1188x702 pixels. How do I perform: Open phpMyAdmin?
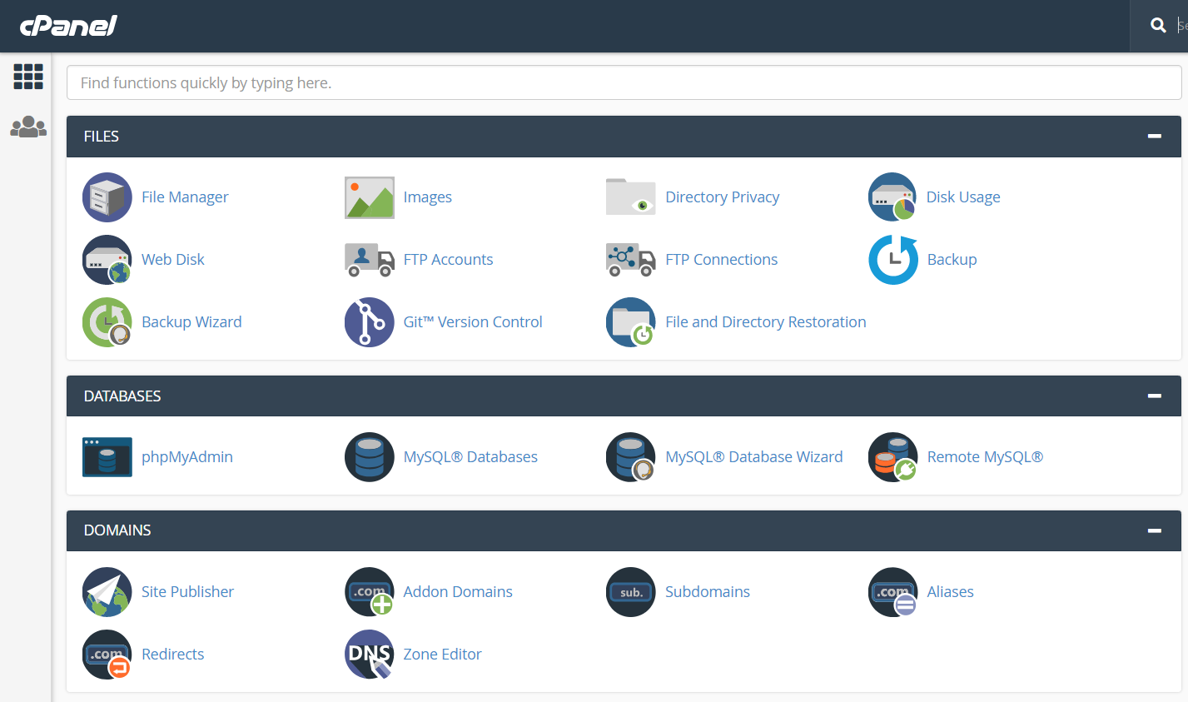point(186,456)
